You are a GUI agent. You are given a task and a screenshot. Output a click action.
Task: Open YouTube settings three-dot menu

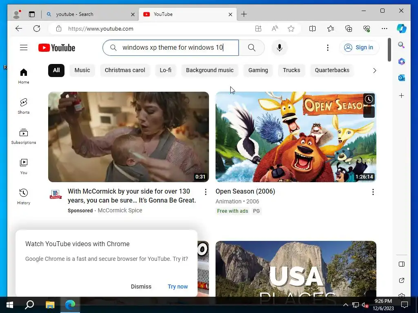click(328, 48)
